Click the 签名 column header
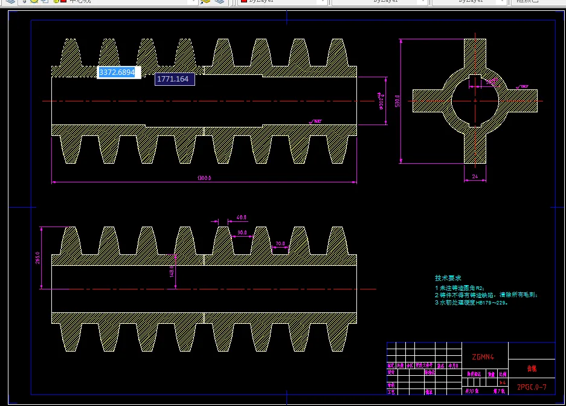The width and height of the screenshot is (566, 406). [x=441, y=366]
